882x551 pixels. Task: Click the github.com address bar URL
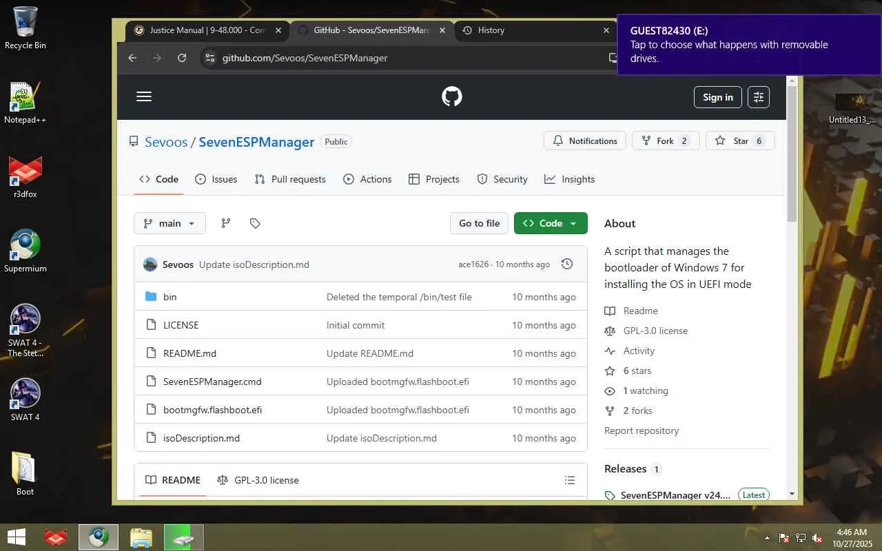[305, 58]
